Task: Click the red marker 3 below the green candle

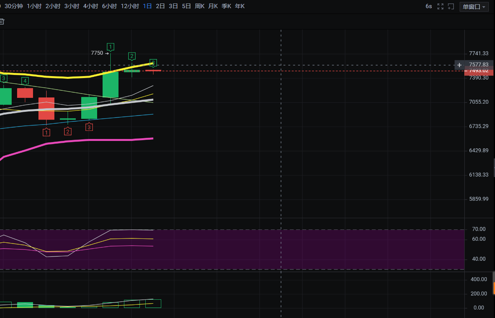Action: point(89,127)
